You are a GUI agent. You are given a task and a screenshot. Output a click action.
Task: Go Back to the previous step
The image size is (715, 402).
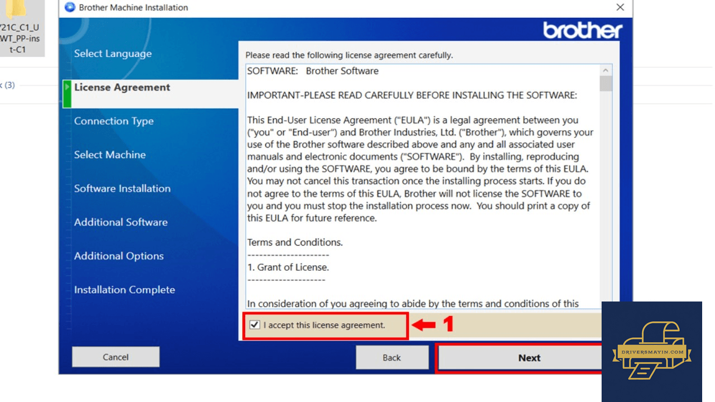[392, 358]
